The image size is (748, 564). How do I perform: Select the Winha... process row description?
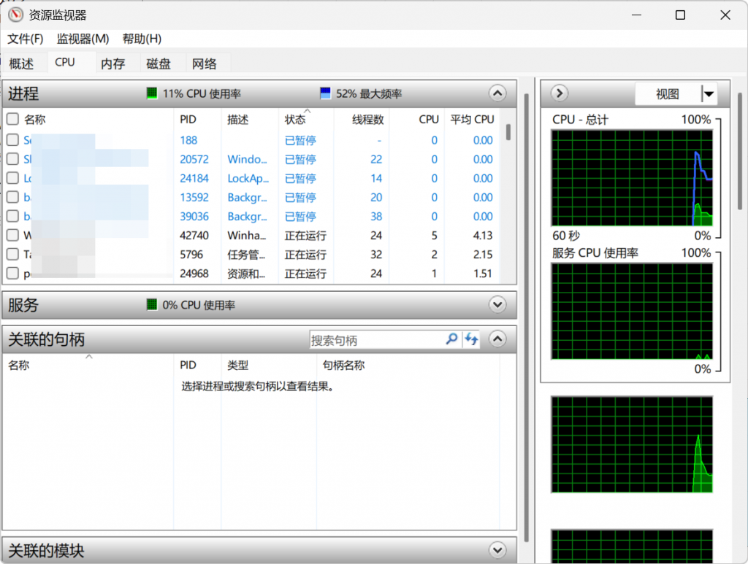[247, 236]
